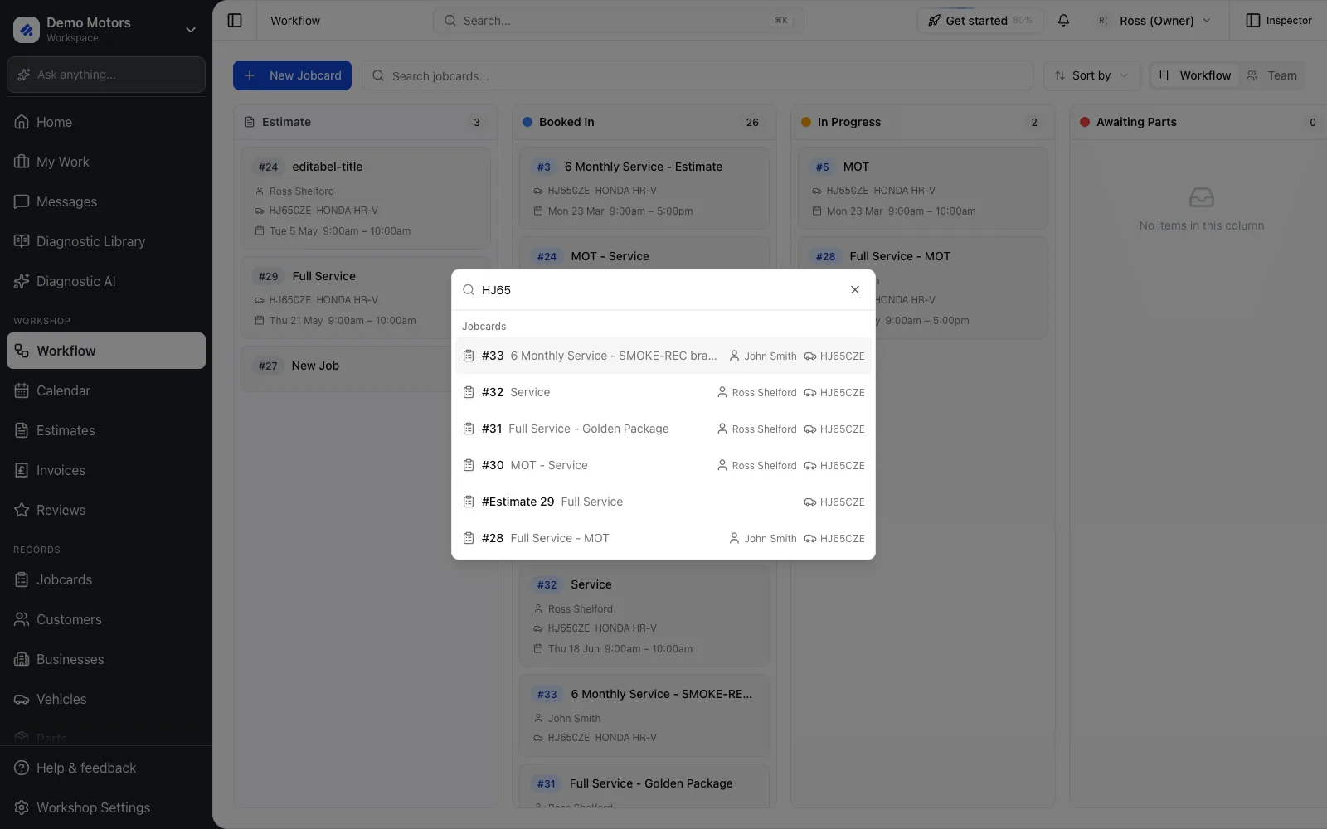Image resolution: width=1327 pixels, height=829 pixels.
Task: Open the Sort by dropdown
Action: tap(1091, 75)
